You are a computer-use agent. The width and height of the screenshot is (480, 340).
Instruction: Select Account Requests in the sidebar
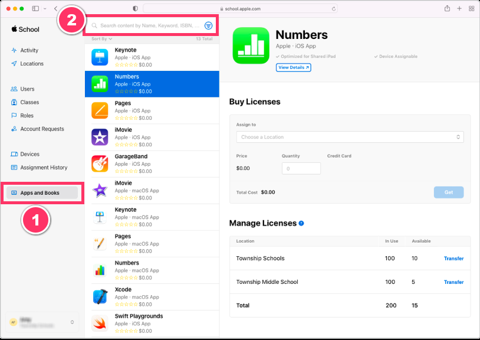point(42,129)
